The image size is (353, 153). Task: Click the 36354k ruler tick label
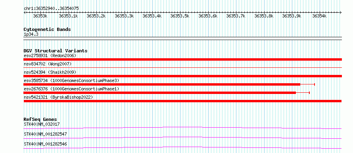(x=319, y=16)
